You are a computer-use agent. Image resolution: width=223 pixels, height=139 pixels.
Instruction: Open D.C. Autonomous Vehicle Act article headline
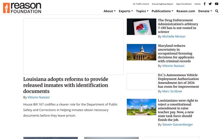click(178, 81)
